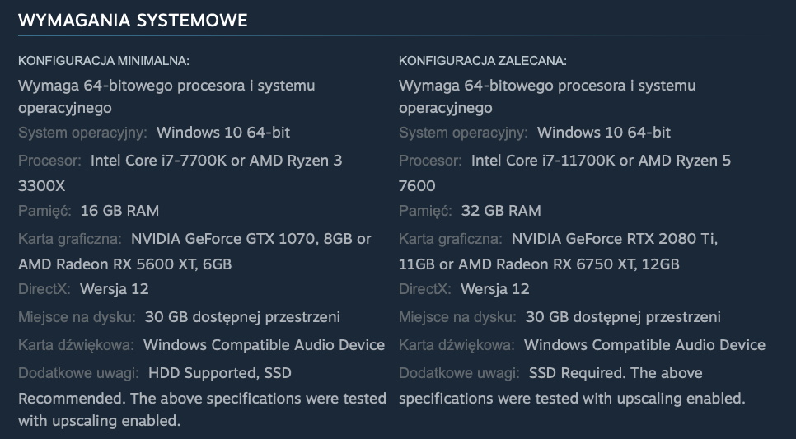Click minimum Karta dźwiękowa label
Image resolution: width=796 pixels, height=439 pixels.
coord(76,345)
